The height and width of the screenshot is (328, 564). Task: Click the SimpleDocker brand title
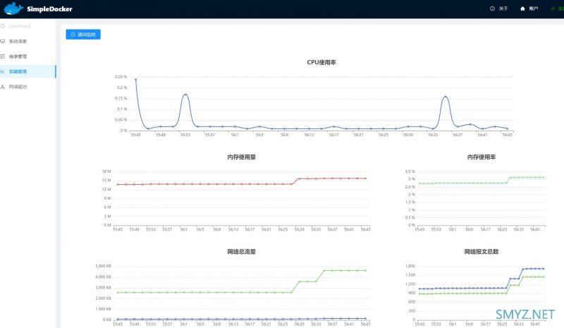click(x=49, y=9)
